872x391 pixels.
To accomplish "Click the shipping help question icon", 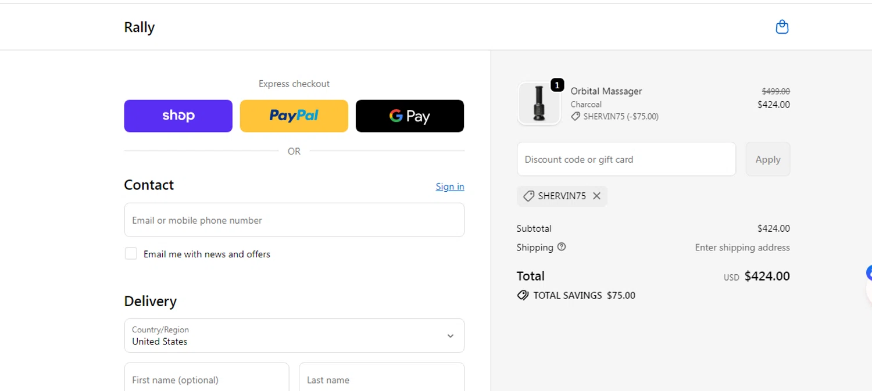I will tap(562, 247).
